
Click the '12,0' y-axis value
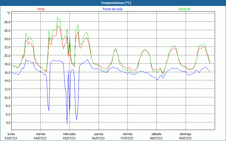click(7, 89)
